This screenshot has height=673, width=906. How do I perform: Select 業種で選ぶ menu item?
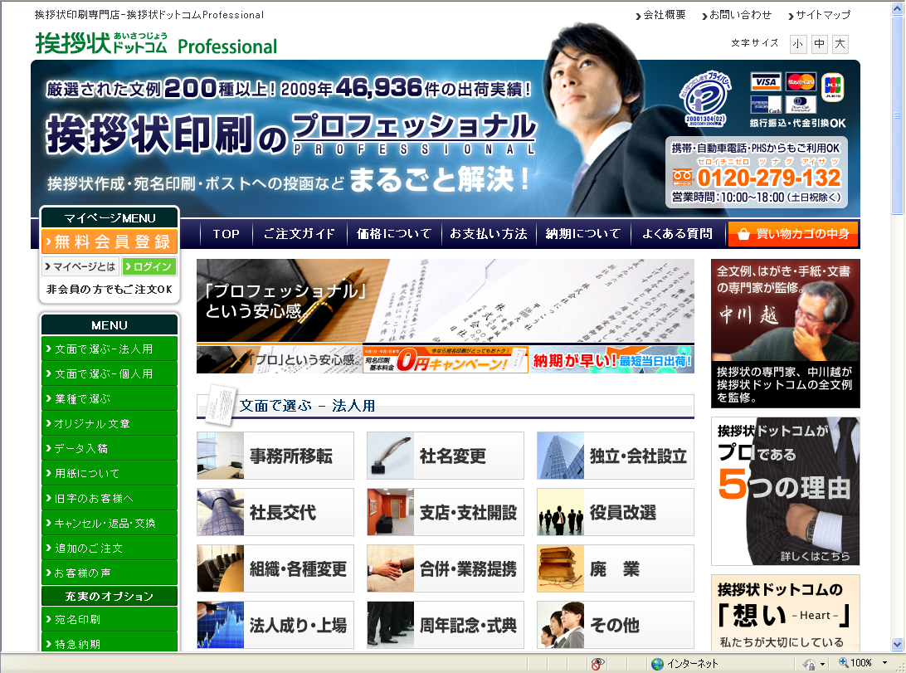pyautogui.click(x=110, y=398)
